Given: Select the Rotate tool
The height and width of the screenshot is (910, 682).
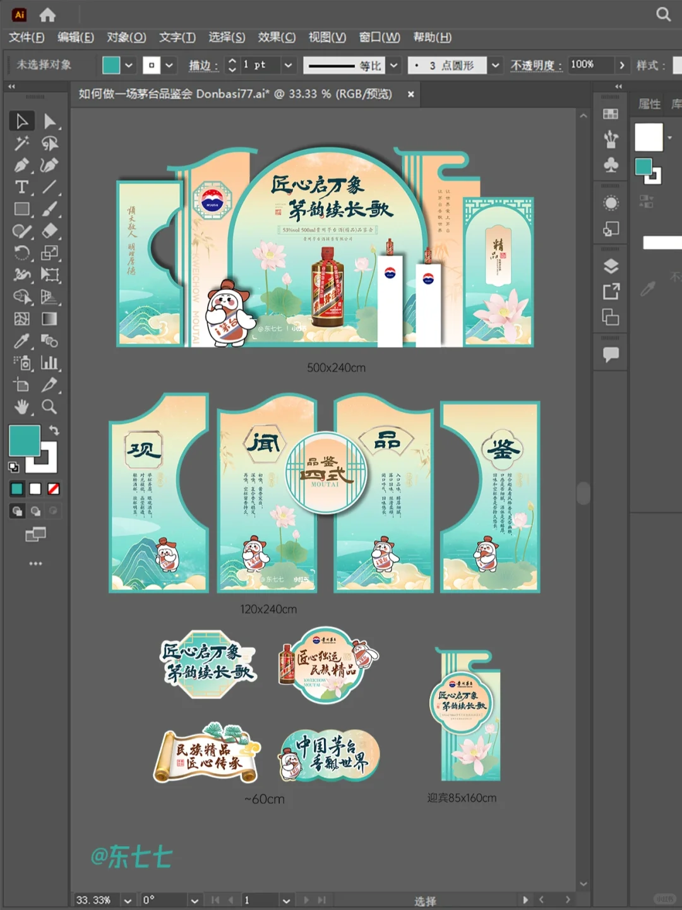Looking at the screenshot, I should [21, 253].
